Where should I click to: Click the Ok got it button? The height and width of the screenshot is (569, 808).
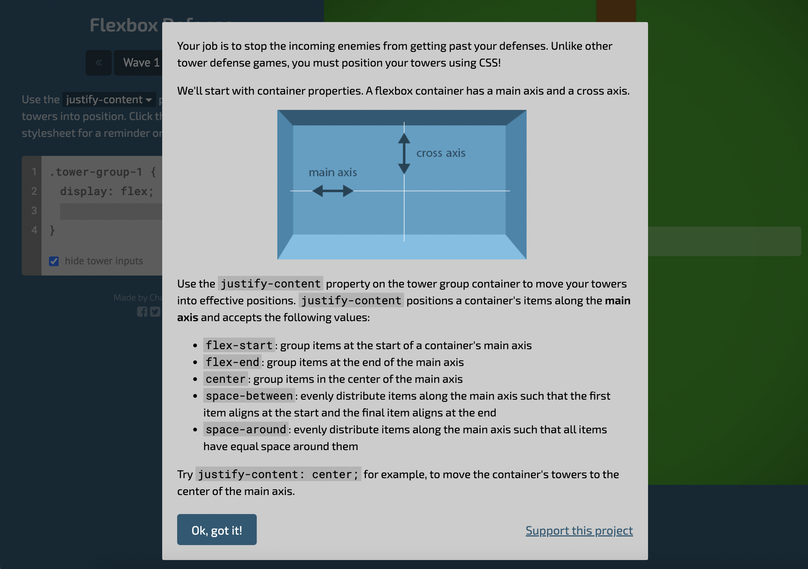(x=217, y=529)
